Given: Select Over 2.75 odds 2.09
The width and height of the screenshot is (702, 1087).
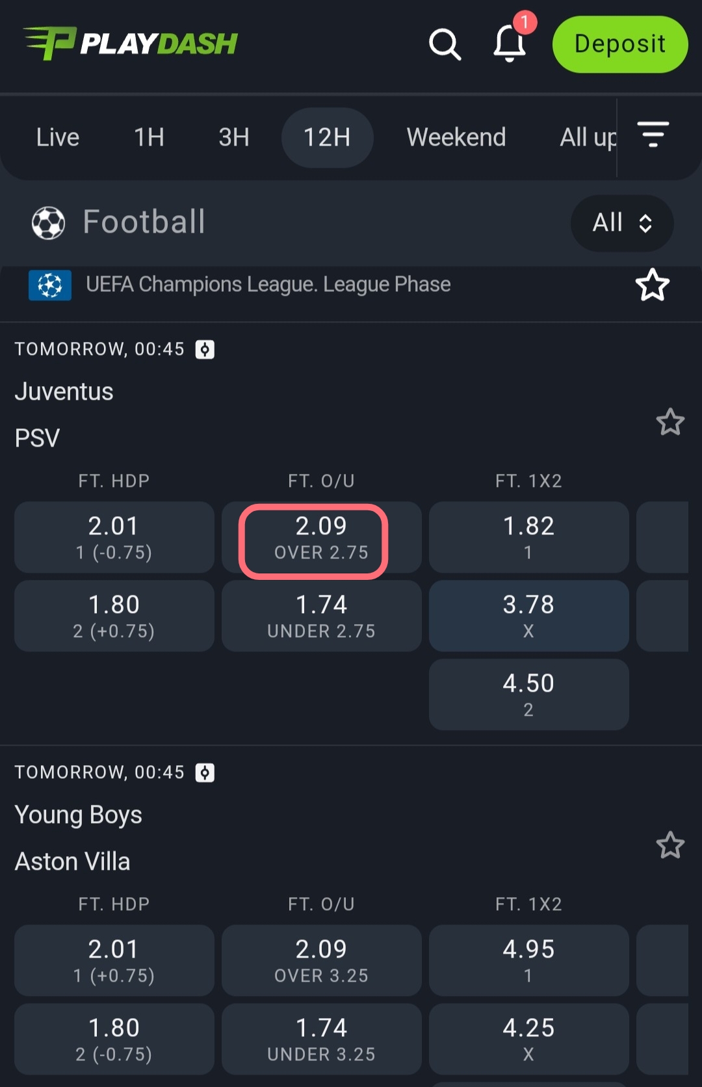Looking at the screenshot, I should 321,538.
